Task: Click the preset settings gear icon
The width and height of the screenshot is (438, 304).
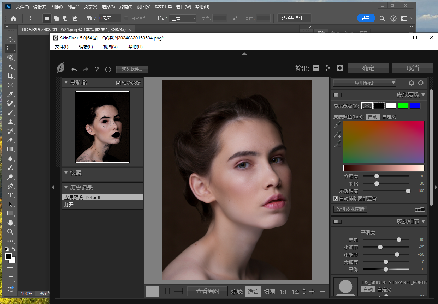Action: [412, 83]
